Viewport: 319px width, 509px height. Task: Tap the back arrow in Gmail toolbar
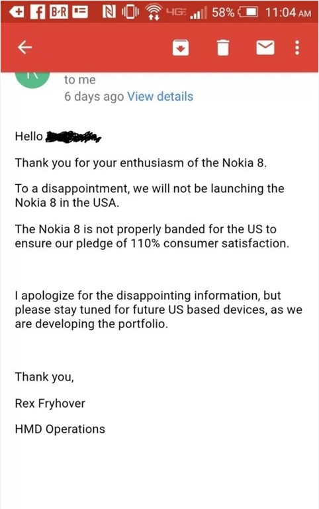coord(25,48)
